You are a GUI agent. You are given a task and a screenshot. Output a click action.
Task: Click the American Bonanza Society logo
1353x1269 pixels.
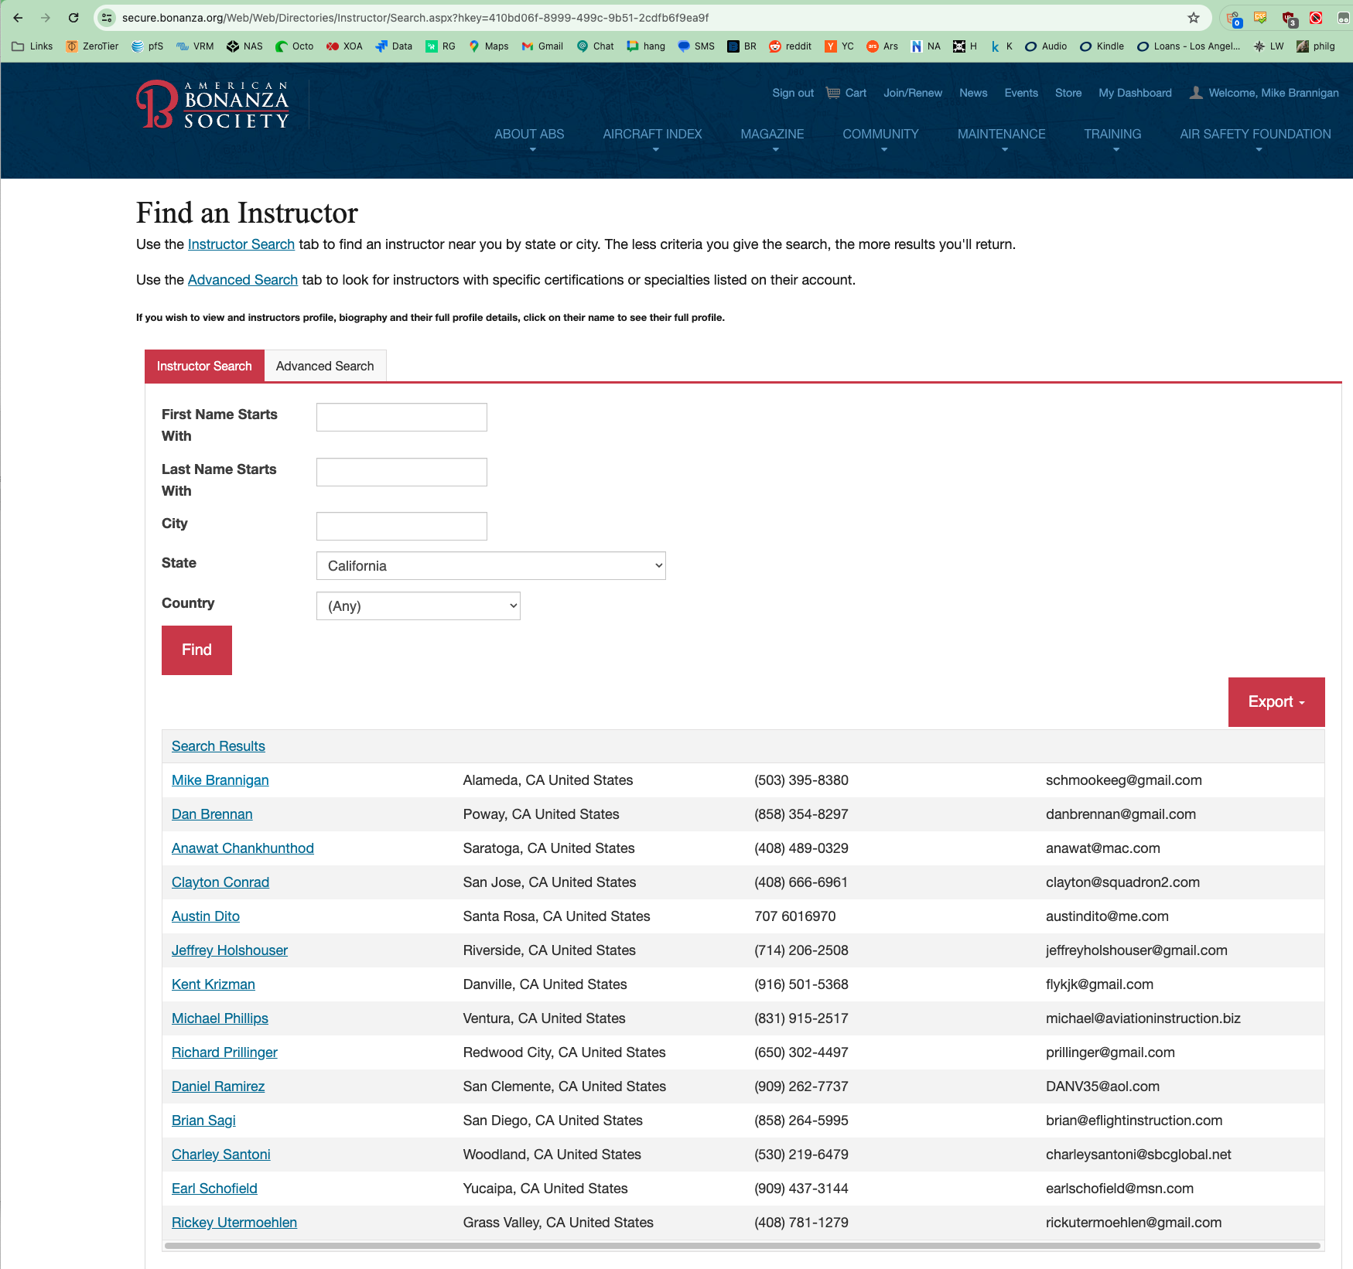213,104
